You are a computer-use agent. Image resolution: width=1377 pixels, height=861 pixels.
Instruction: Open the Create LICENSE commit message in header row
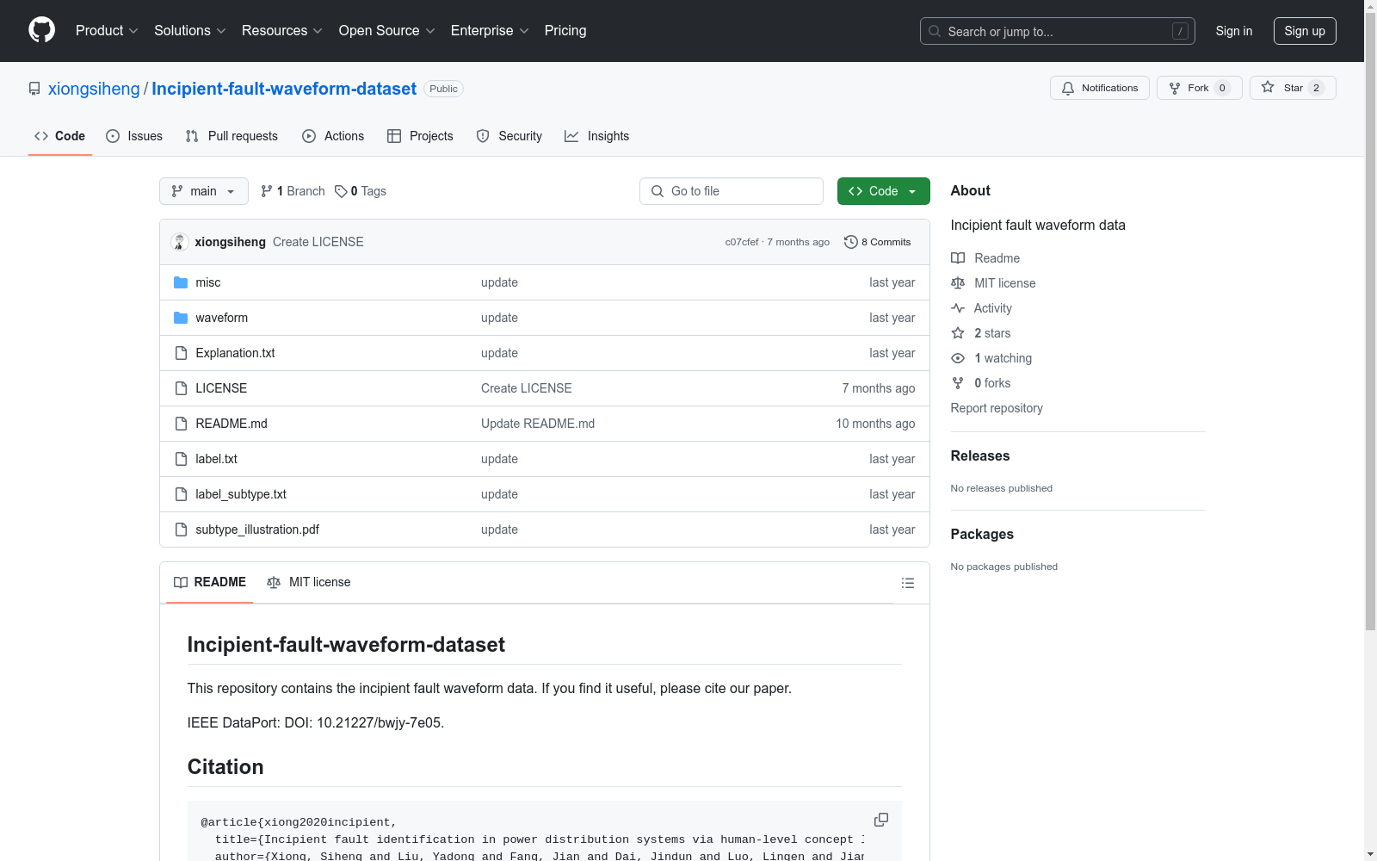tap(318, 242)
